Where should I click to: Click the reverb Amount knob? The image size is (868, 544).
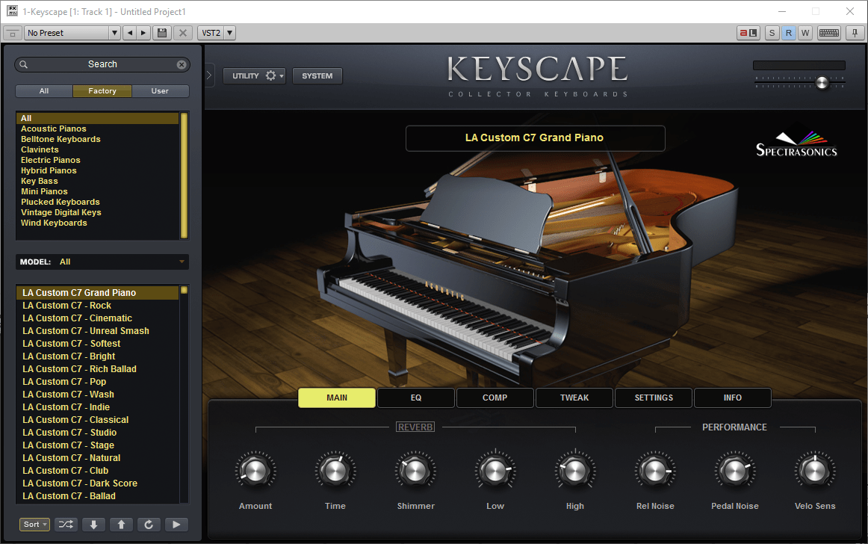(x=255, y=472)
